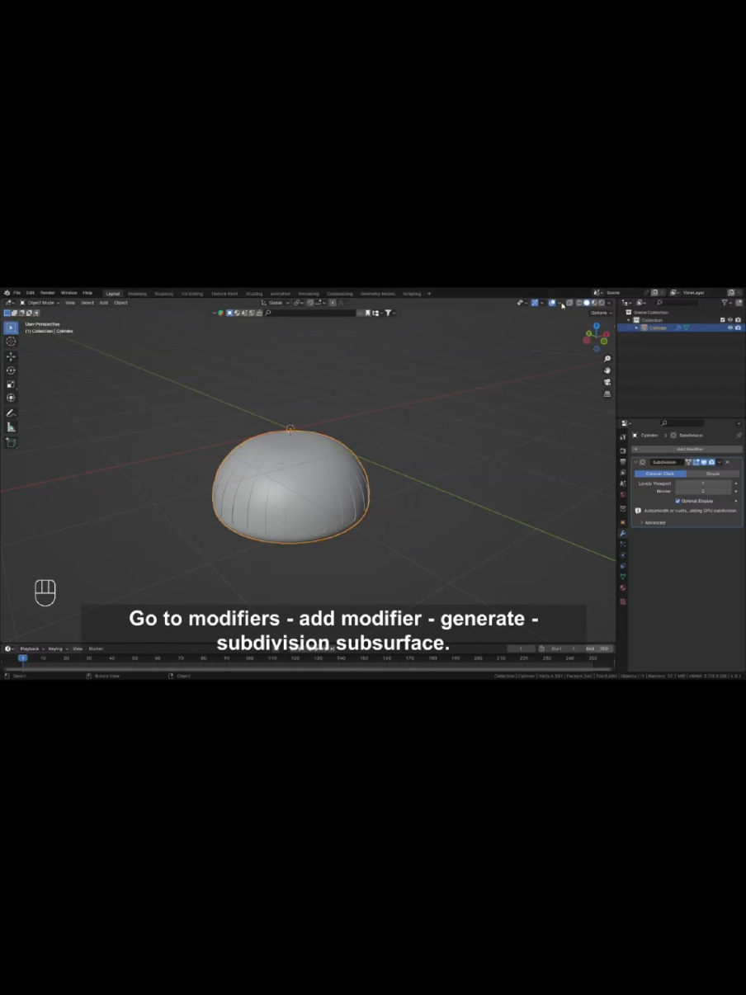Image resolution: width=746 pixels, height=995 pixels.
Task: Open the Render menu
Action: (48, 293)
